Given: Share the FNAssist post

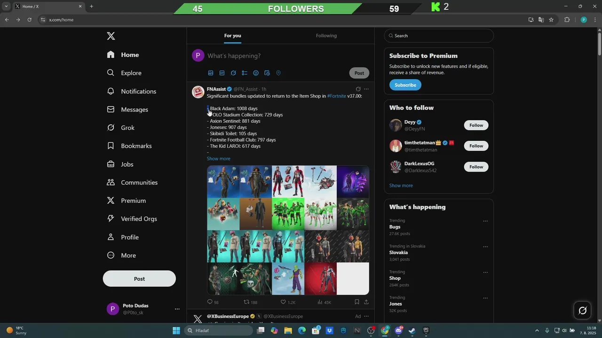Looking at the screenshot, I should (x=366, y=302).
